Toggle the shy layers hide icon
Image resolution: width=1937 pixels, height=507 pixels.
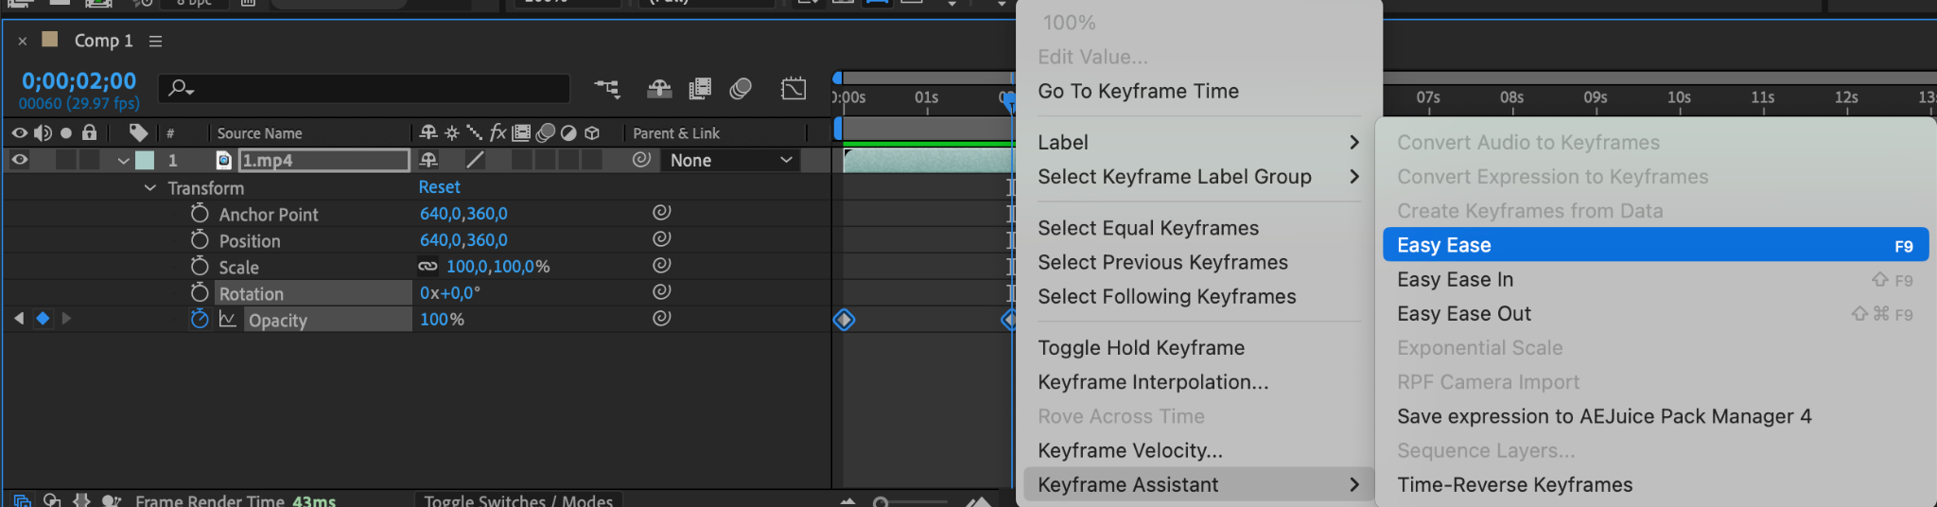659,89
